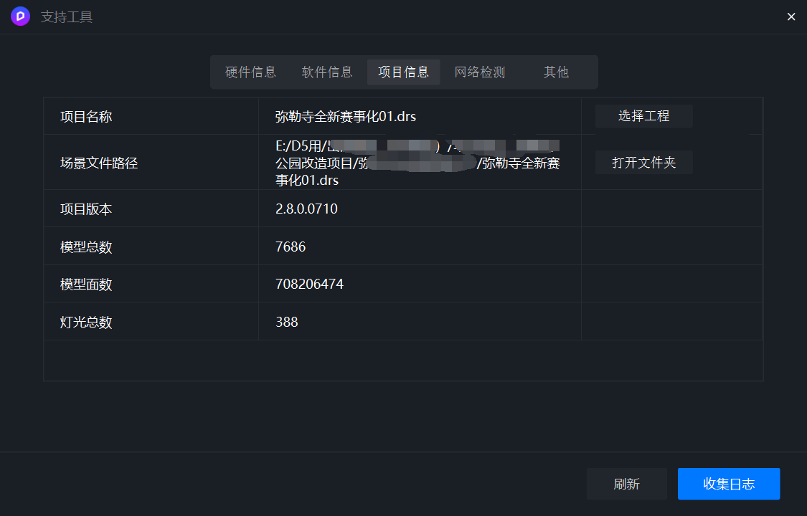Click the 打开文件夹 button
The height and width of the screenshot is (516, 807).
pyautogui.click(x=644, y=163)
